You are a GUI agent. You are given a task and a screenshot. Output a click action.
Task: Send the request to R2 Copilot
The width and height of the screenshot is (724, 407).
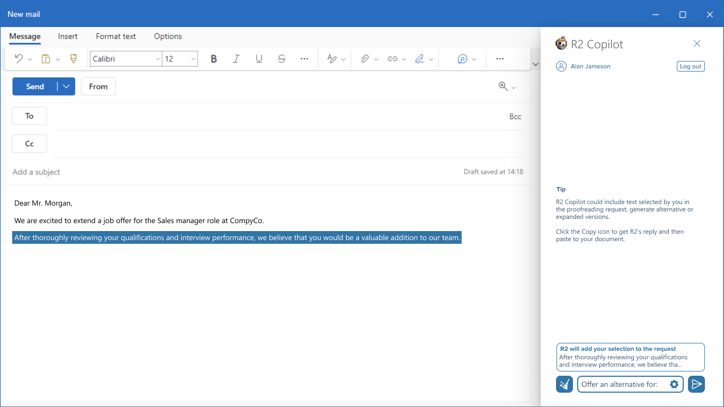[x=696, y=384]
